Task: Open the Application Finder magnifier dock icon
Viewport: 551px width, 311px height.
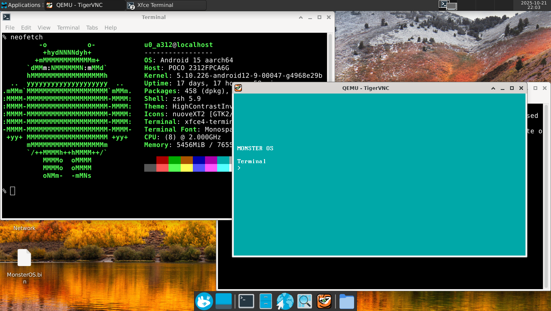Action: click(305, 301)
